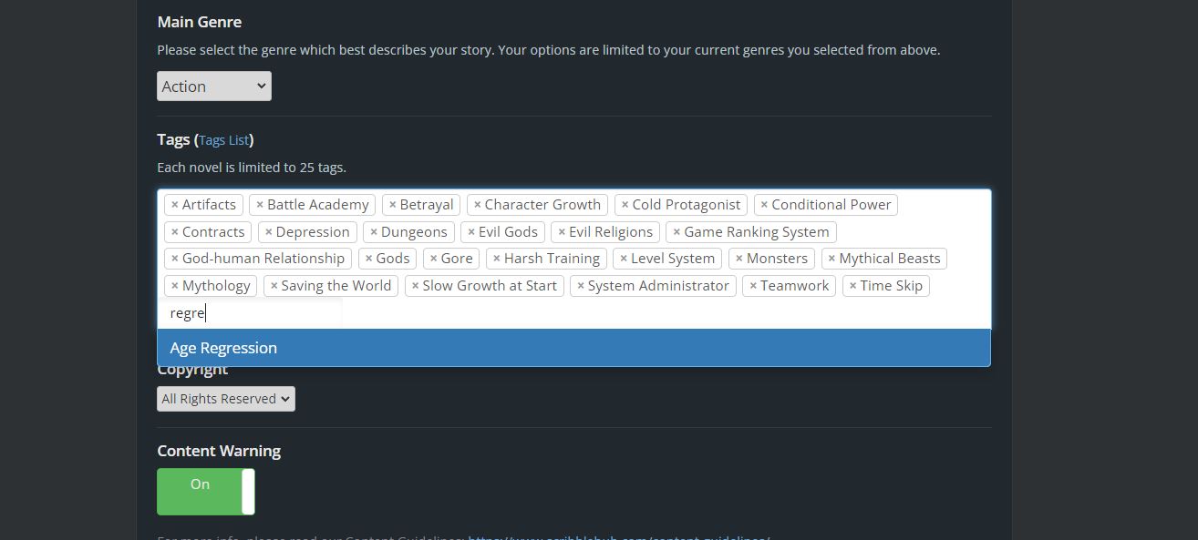Screen dimensions: 1198x540
Task: Remove the Time Skip tag
Action: (x=853, y=286)
